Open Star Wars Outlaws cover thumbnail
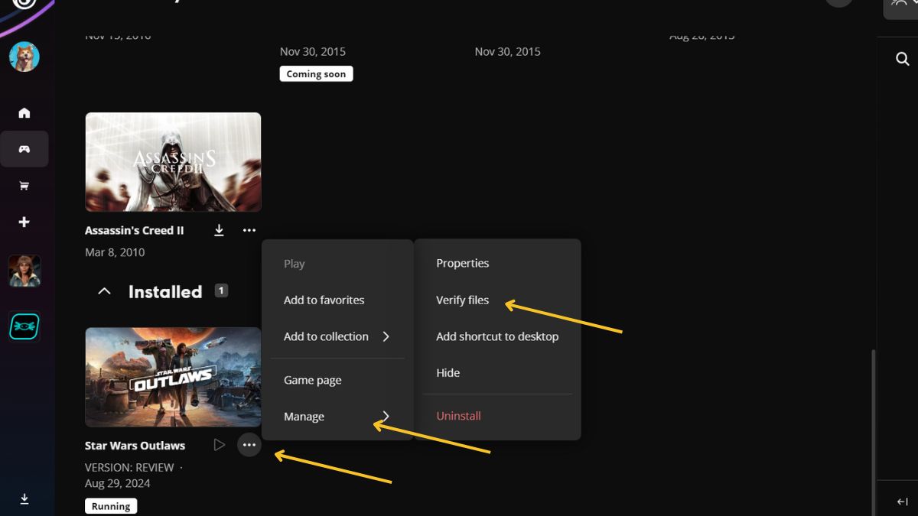Viewport: 918px width, 516px height. [173, 377]
